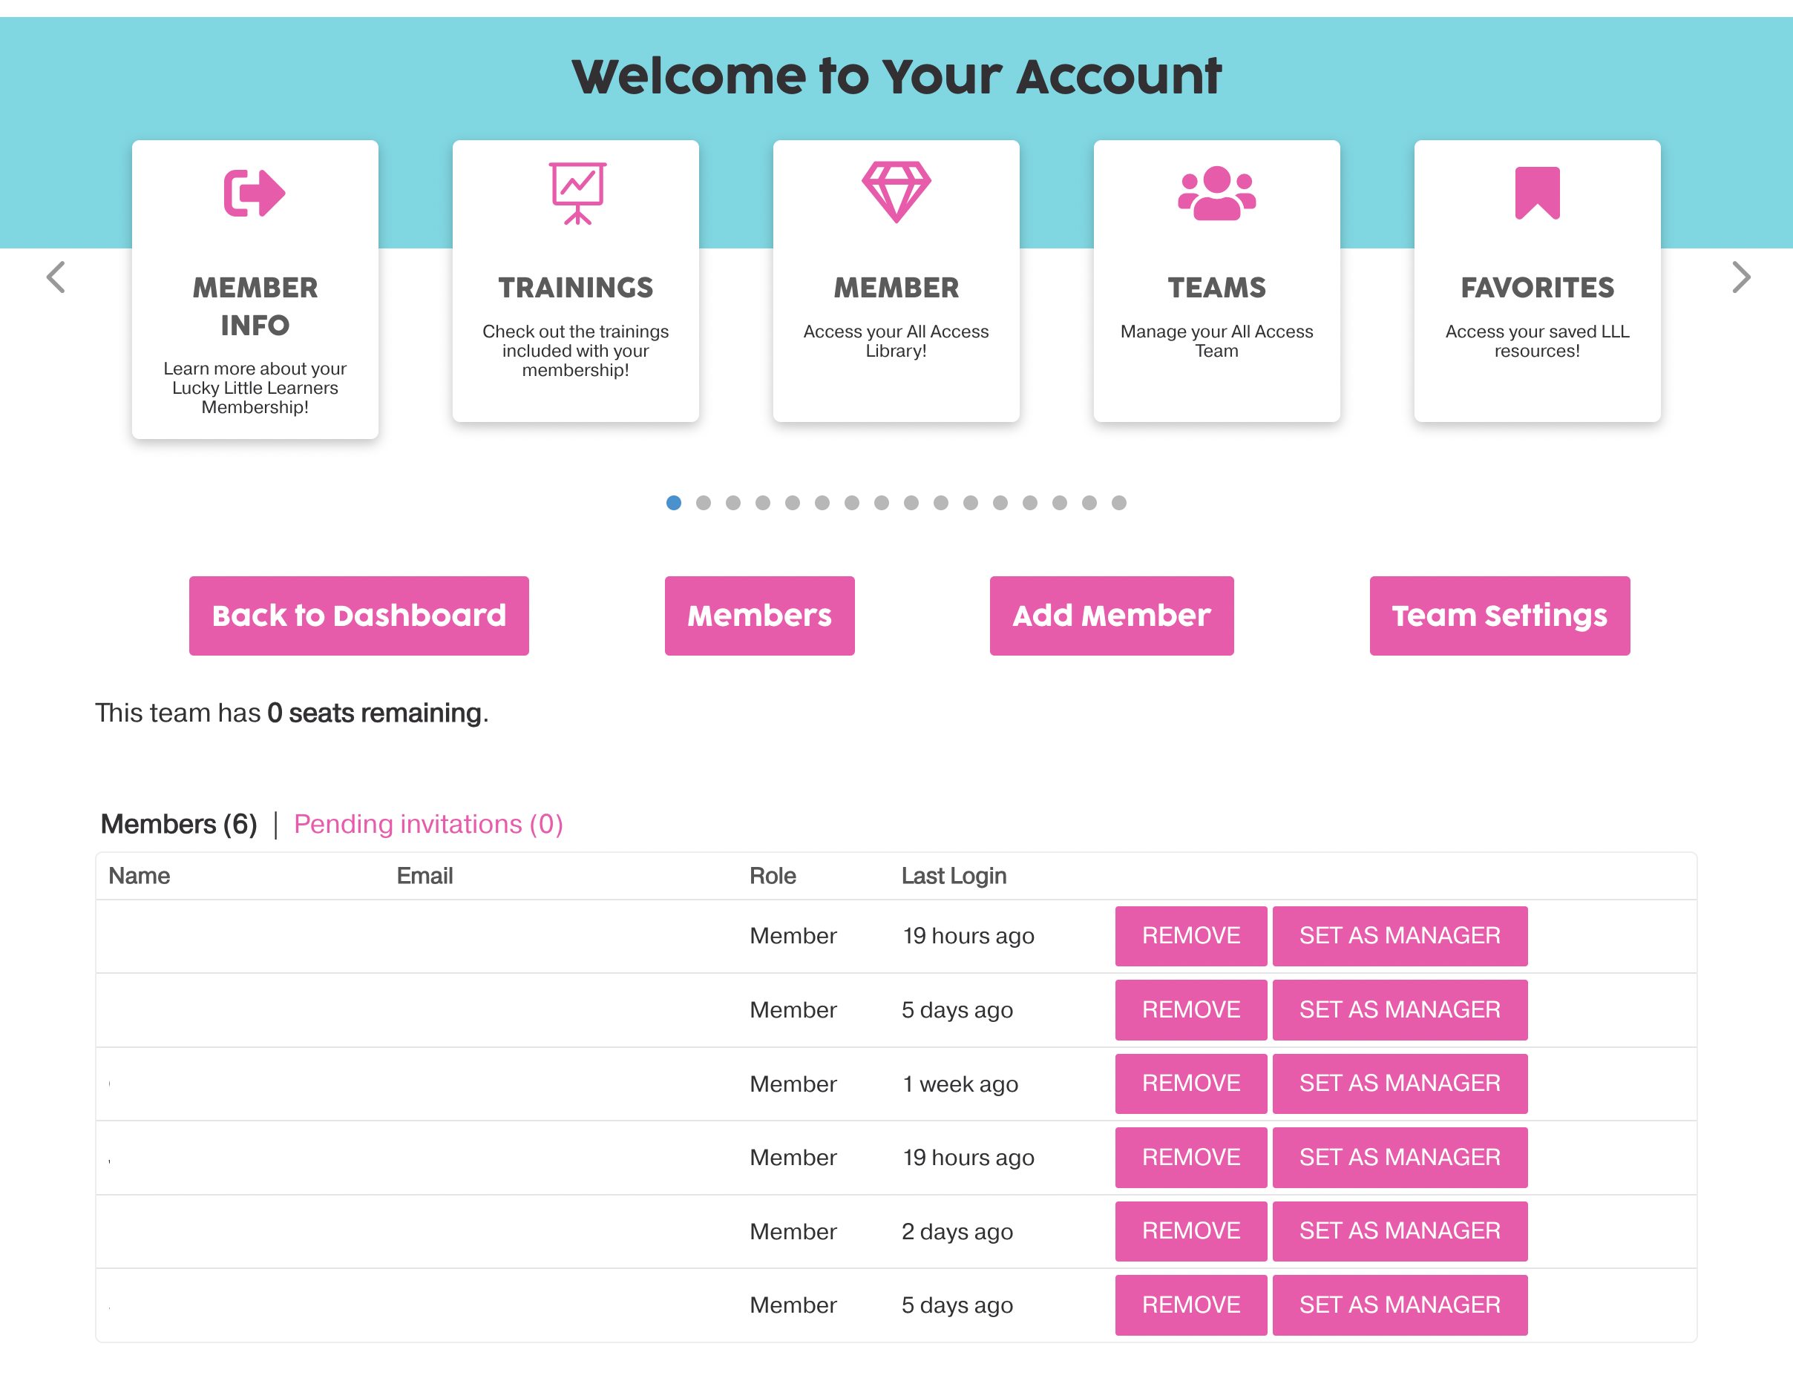Click the Name column header

[140, 876]
